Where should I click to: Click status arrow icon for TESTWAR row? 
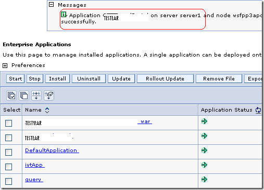pos(204,121)
